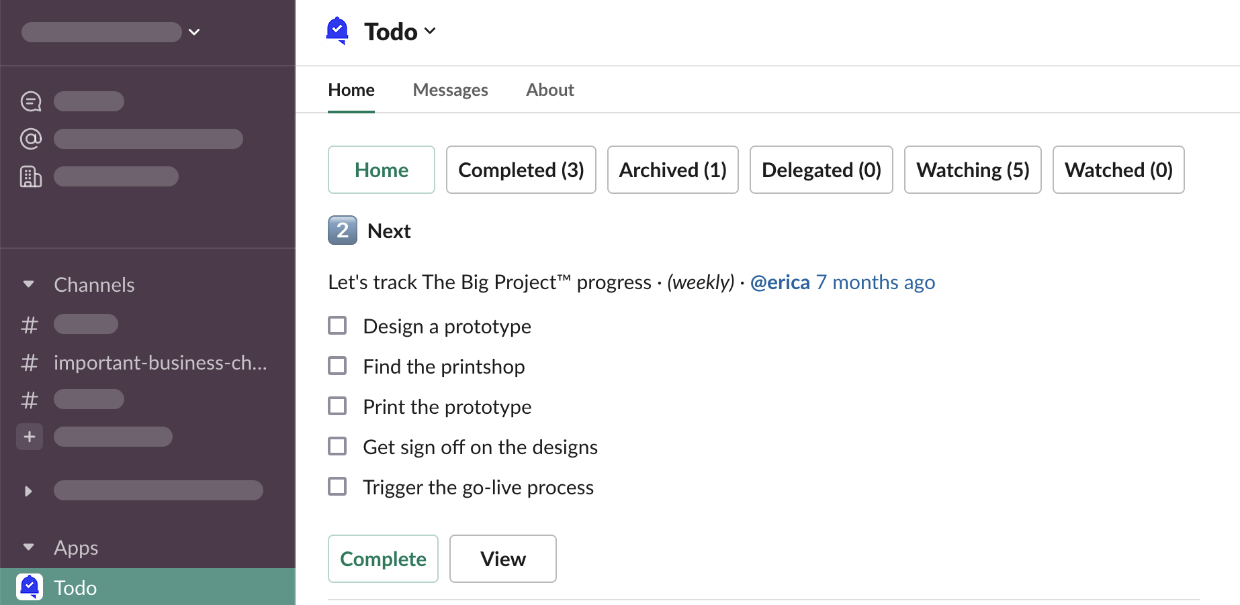This screenshot has height=605, width=1240.
Task: Click the blue number 2 badge
Action: [x=343, y=231]
